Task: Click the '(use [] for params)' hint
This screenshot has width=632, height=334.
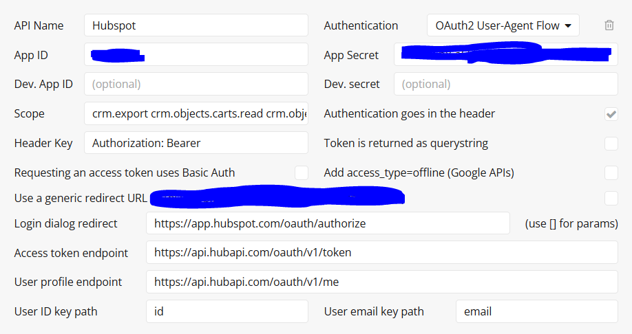Action: coord(571,223)
